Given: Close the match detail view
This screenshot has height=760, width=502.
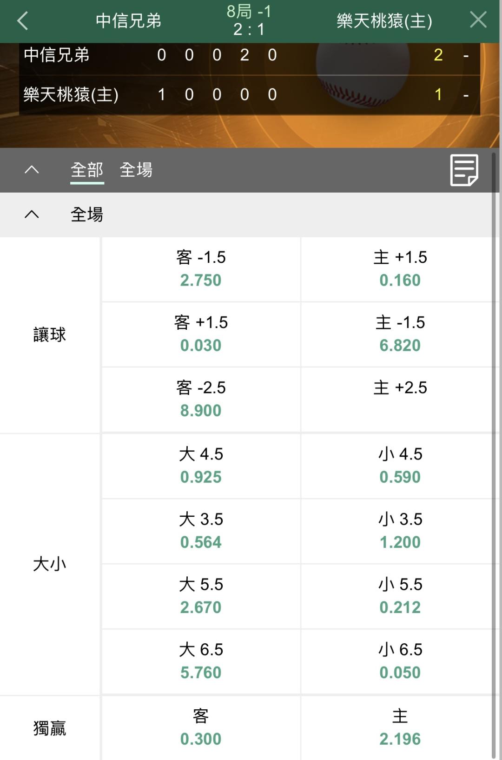Looking at the screenshot, I should pyautogui.click(x=478, y=20).
